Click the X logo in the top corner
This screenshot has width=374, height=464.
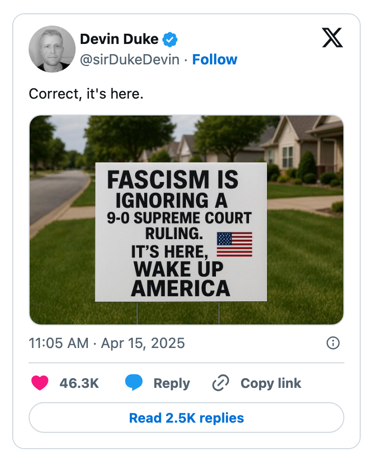(332, 38)
